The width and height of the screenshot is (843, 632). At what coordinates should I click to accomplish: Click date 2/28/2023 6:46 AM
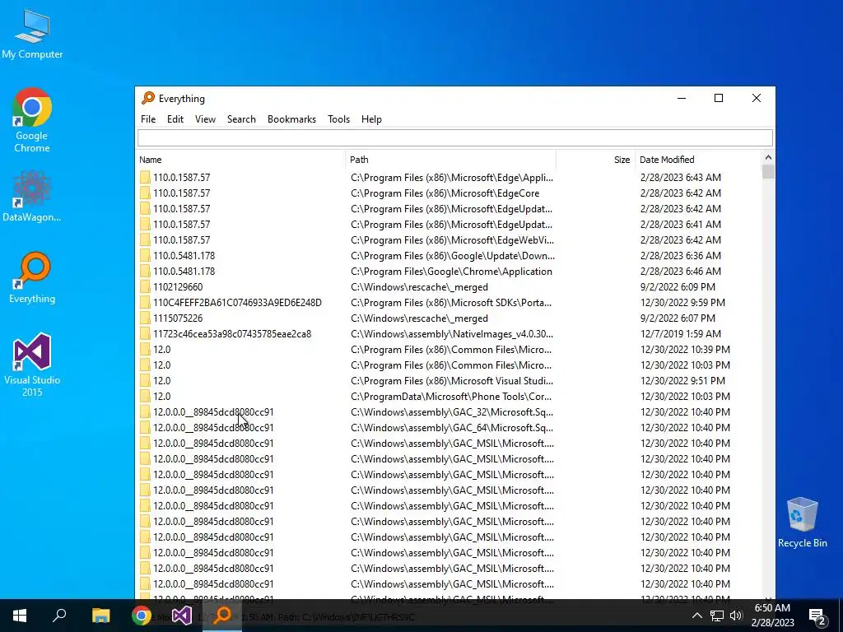680,272
